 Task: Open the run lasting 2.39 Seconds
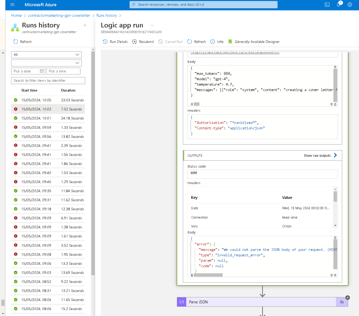tap(48, 146)
